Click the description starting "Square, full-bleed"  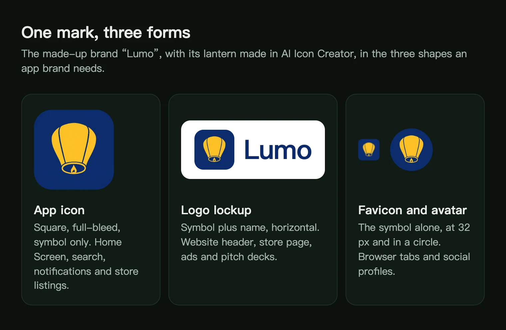pos(86,256)
